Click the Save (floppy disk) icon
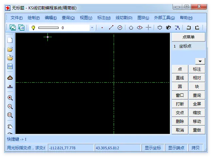Image resolution: width=212 pixels, height=157 pixels. 10,66
